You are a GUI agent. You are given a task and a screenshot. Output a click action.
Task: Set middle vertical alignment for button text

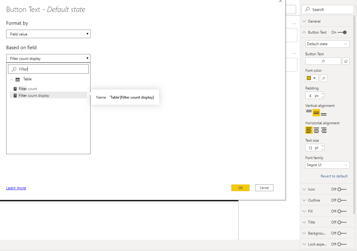pos(316,113)
